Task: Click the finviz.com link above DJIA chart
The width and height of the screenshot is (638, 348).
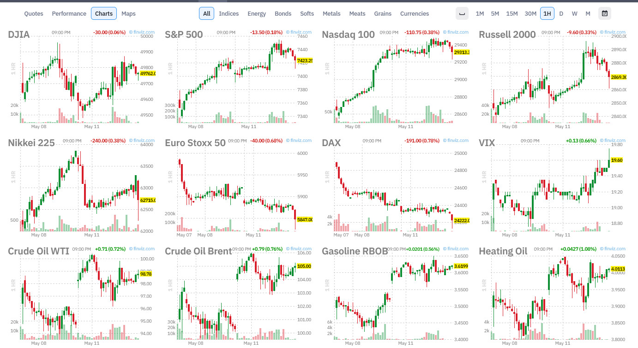Action: 142,32
